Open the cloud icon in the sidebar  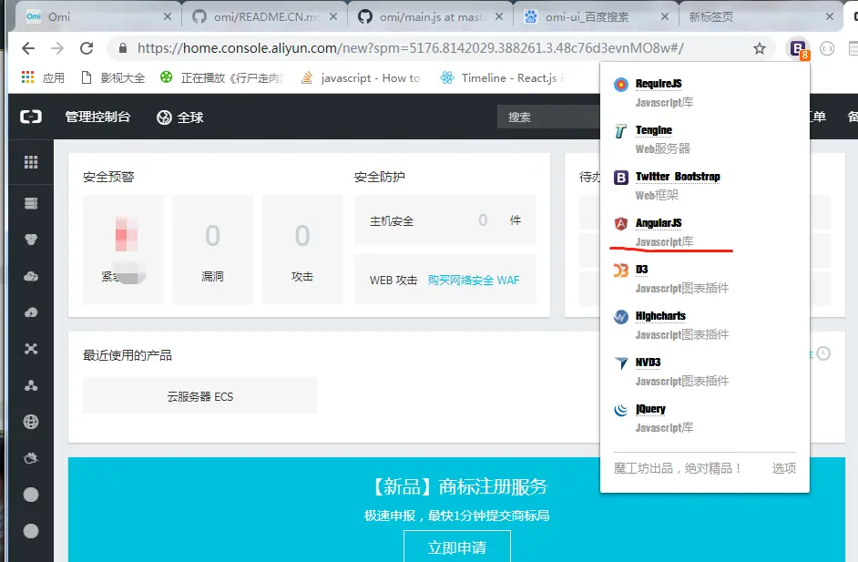tap(31, 276)
